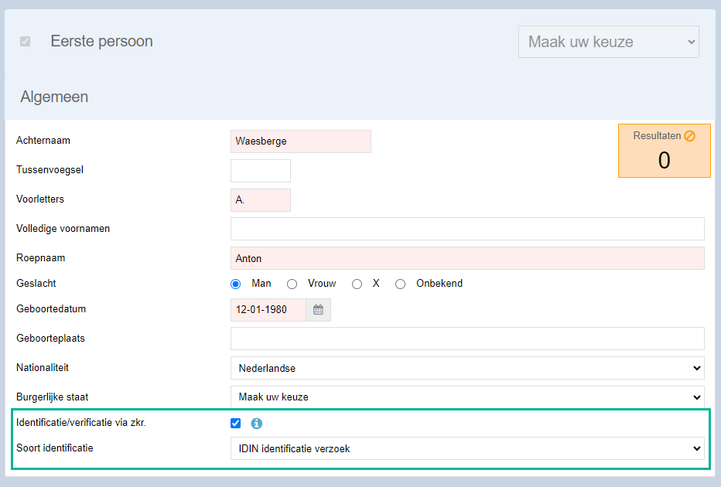Uncheck Identificatie/verificatie via zkr. checkbox
Viewport: 721px width, 487px height.
pos(235,423)
